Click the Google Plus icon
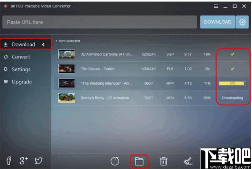Viewport: 252px width, 169px height. point(24,161)
